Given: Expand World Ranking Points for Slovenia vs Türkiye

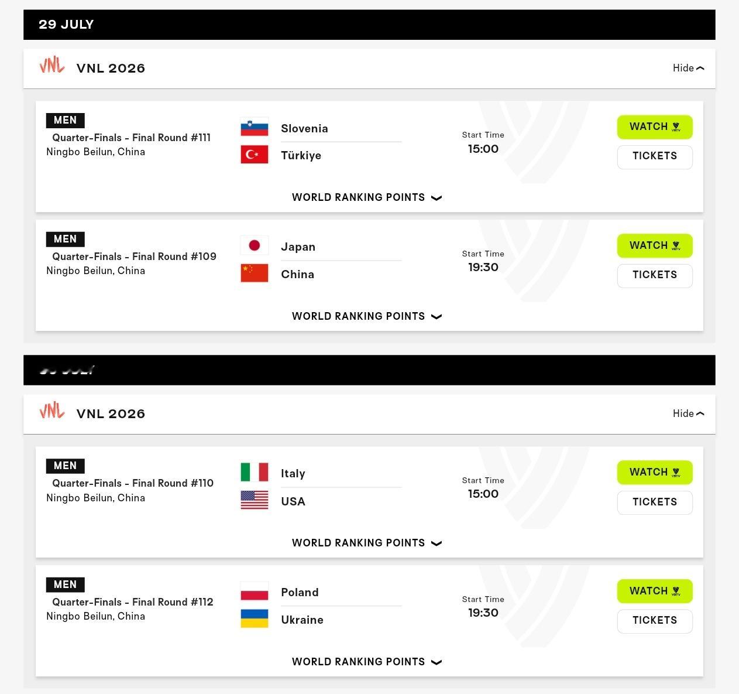Looking at the screenshot, I should point(367,197).
